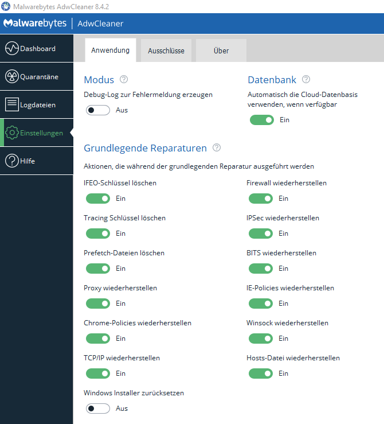This screenshot has height=424, width=384.
Task: Enable the Debug-Log toggle
Action: 98,110
